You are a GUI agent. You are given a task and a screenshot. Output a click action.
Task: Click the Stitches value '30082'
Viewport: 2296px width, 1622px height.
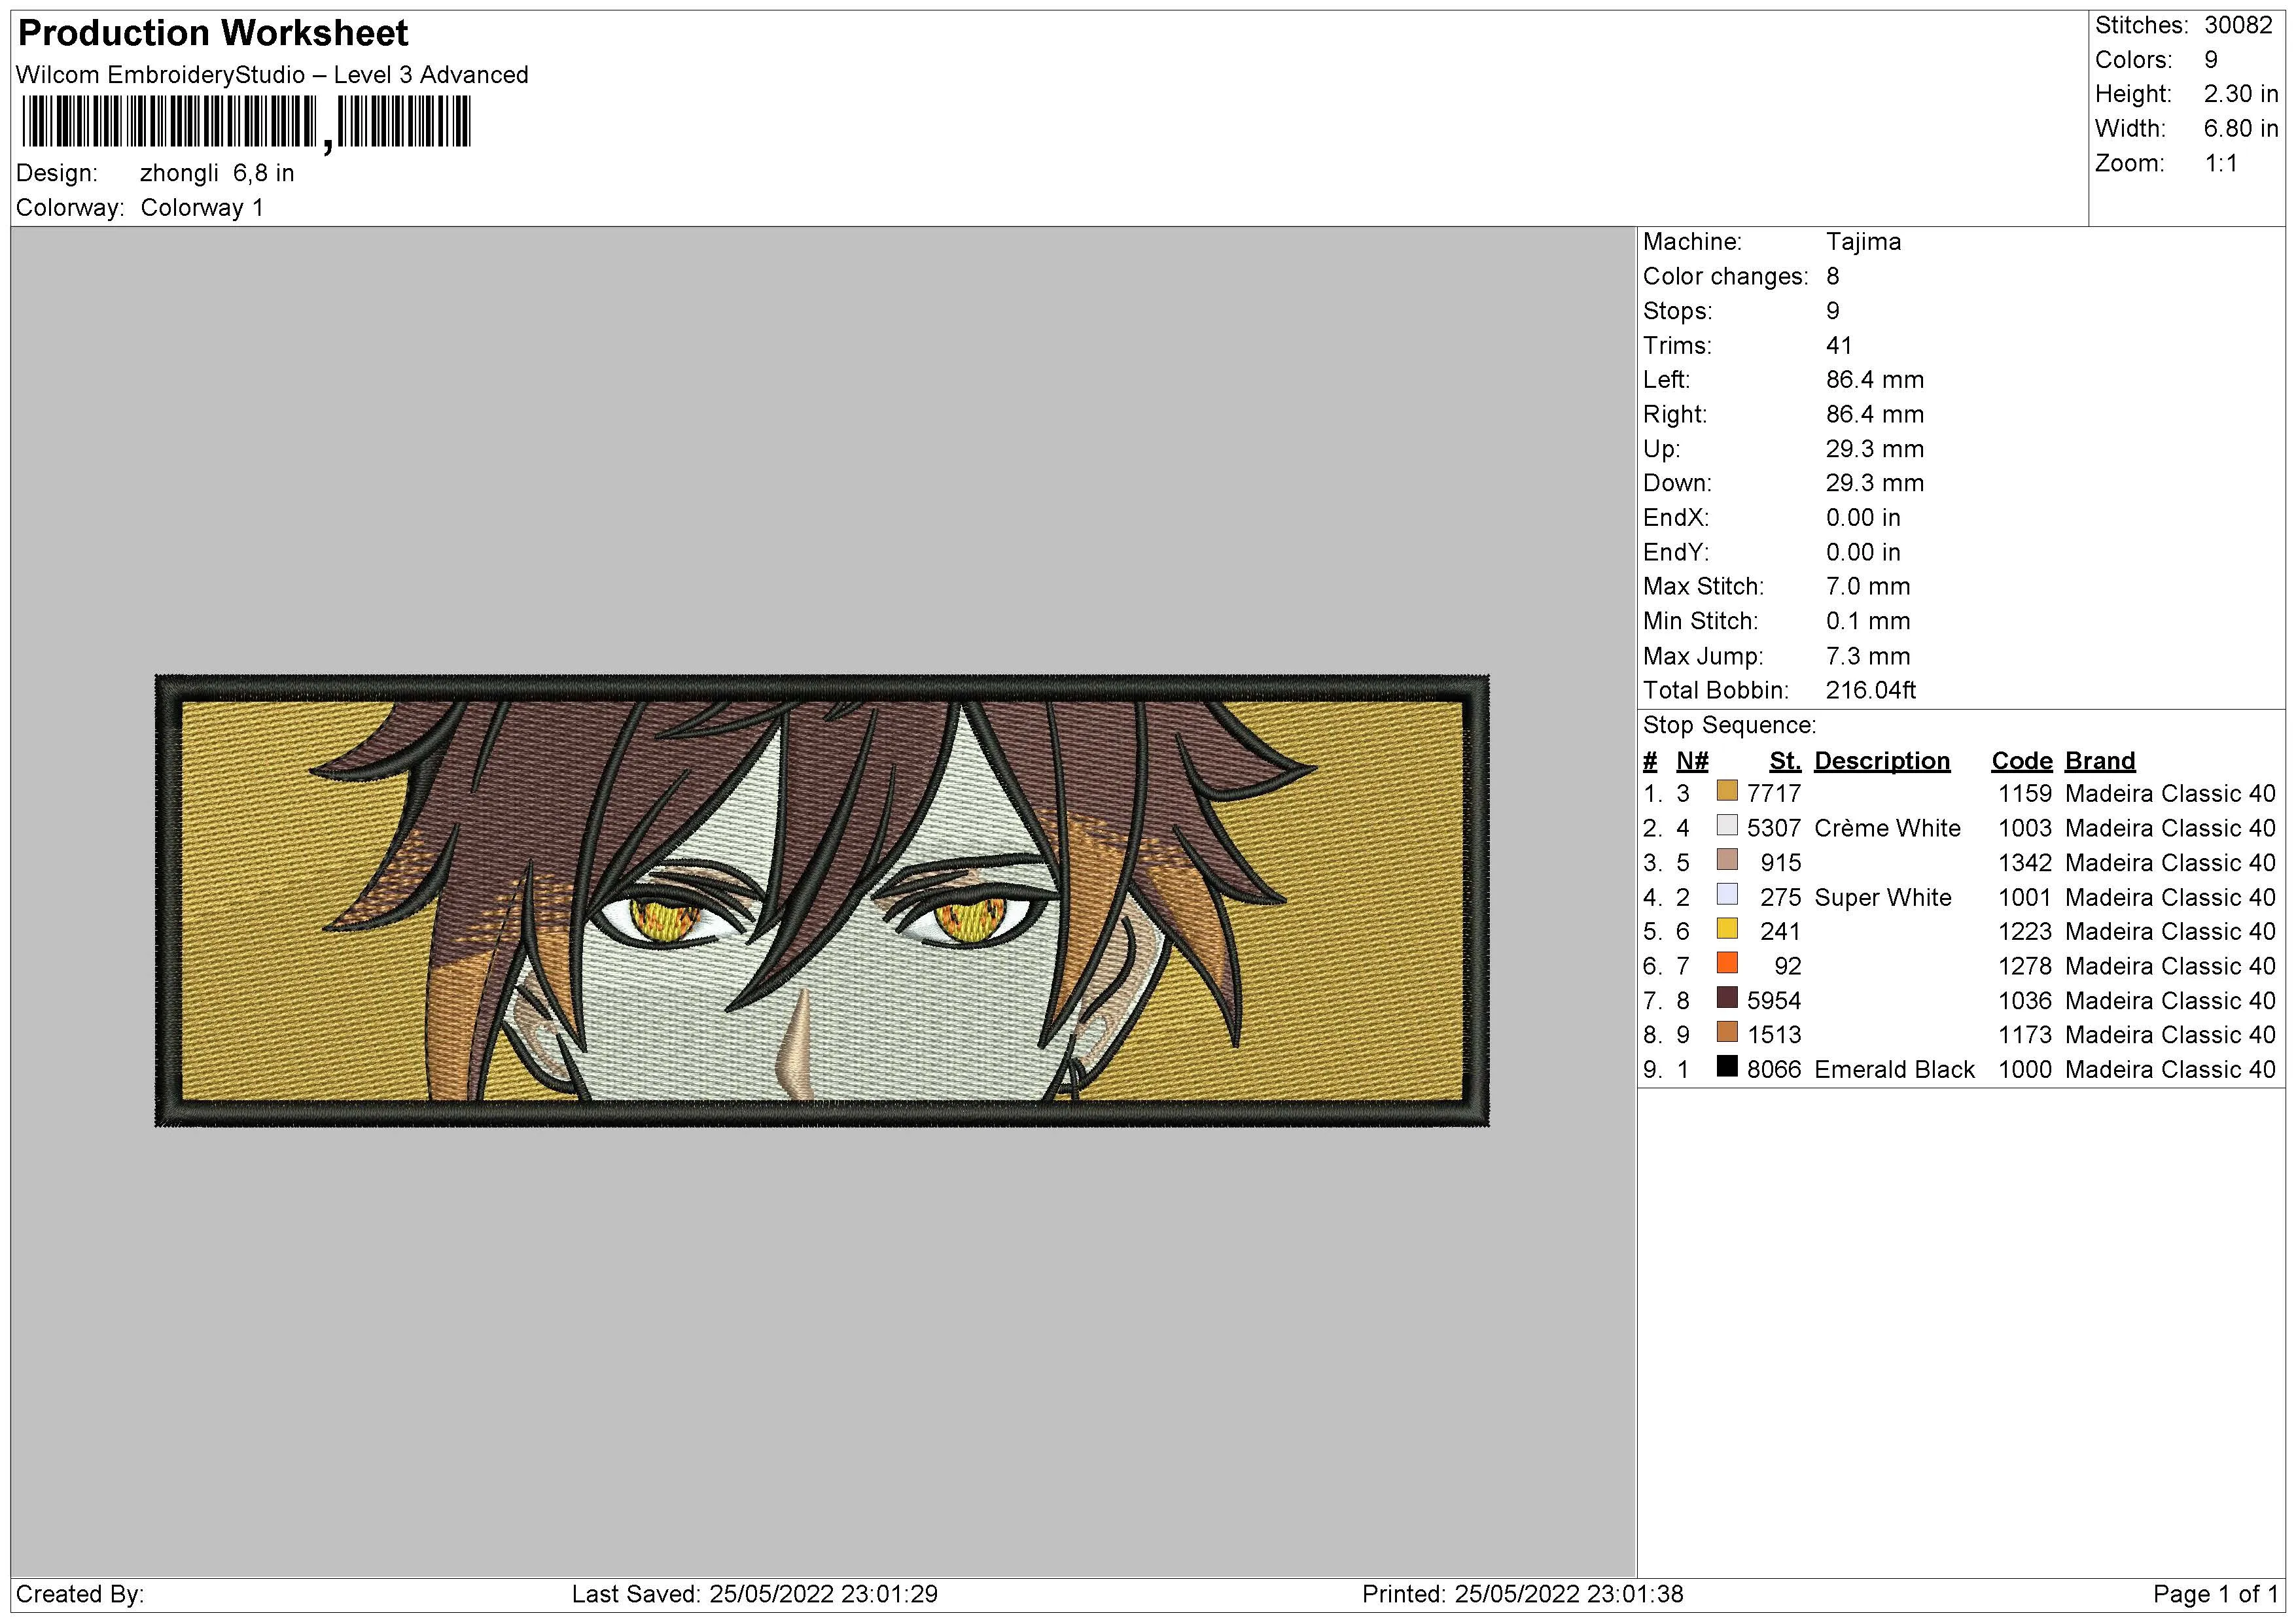point(2239,25)
